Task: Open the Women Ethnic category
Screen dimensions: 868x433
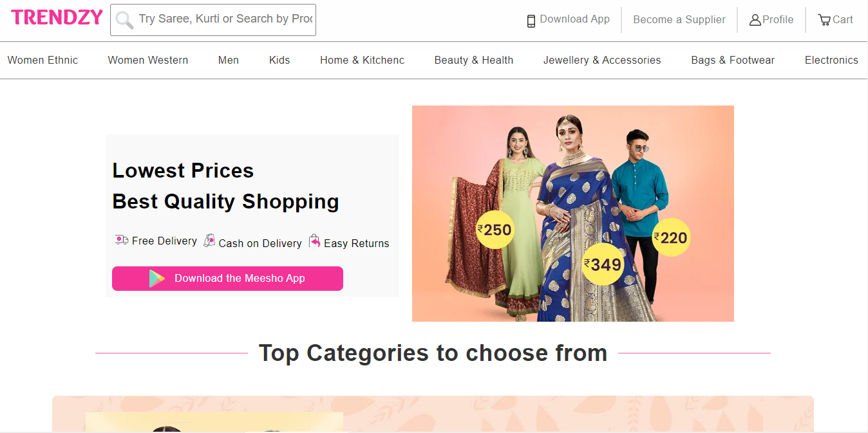Action: (x=42, y=60)
